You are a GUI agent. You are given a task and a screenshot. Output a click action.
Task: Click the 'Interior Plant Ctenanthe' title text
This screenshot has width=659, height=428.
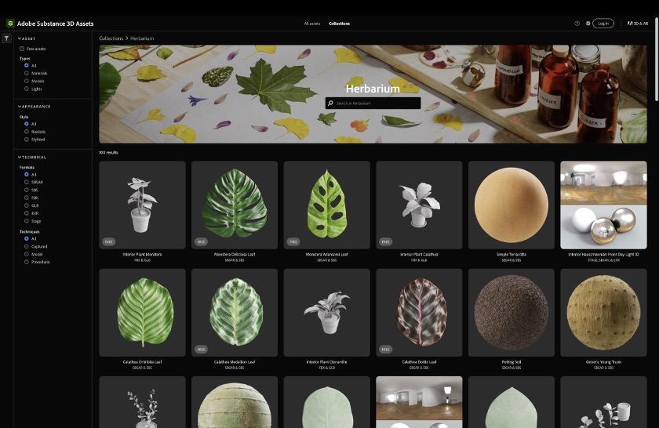pyautogui.click(x=326, y=361)
